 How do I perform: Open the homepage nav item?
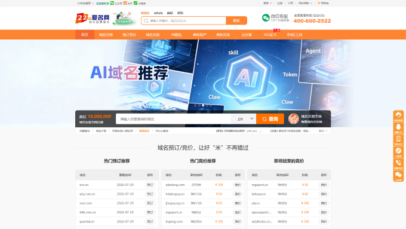(x=85, y=35)
